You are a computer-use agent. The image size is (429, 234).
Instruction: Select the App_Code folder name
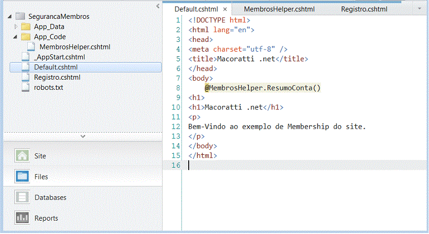(x=50, y=37)
